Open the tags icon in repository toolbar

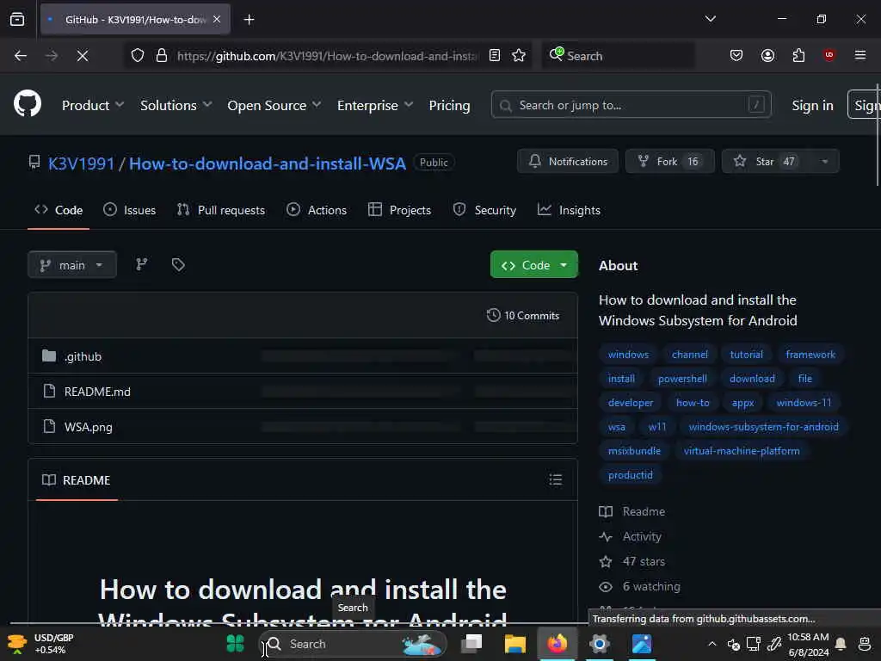coord(178,264)
